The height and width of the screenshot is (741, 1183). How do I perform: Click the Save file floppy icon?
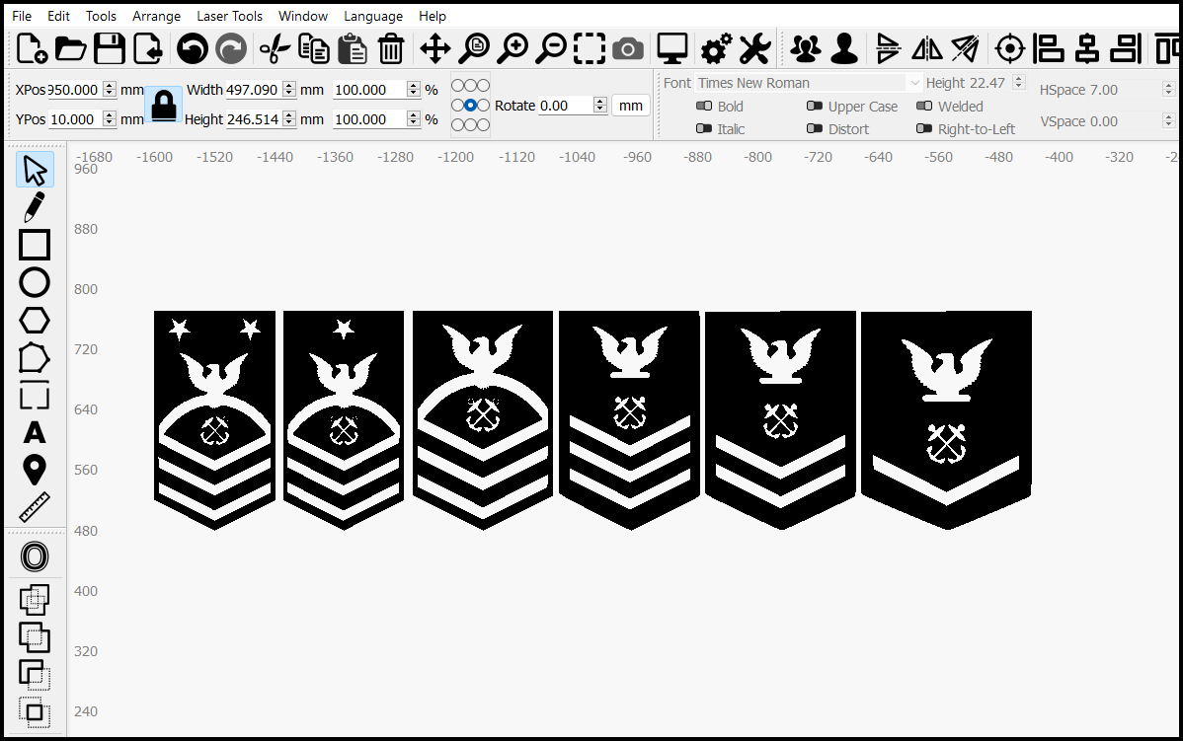110,49
